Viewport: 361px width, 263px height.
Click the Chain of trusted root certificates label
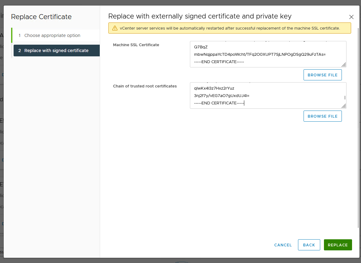pos(145,86)
